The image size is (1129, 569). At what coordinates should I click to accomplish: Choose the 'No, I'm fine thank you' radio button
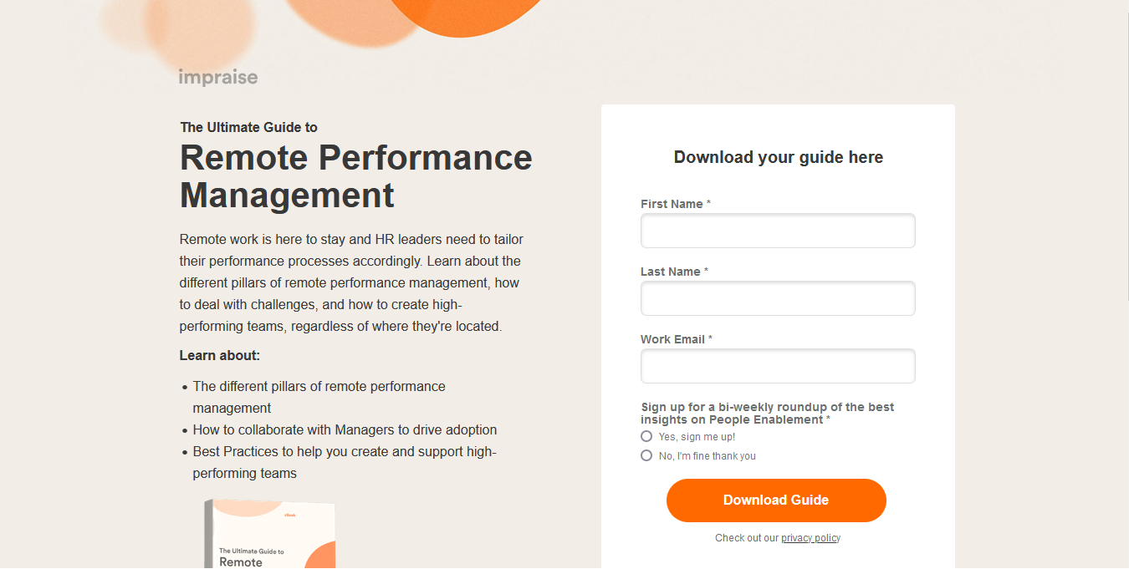point(646,455)
